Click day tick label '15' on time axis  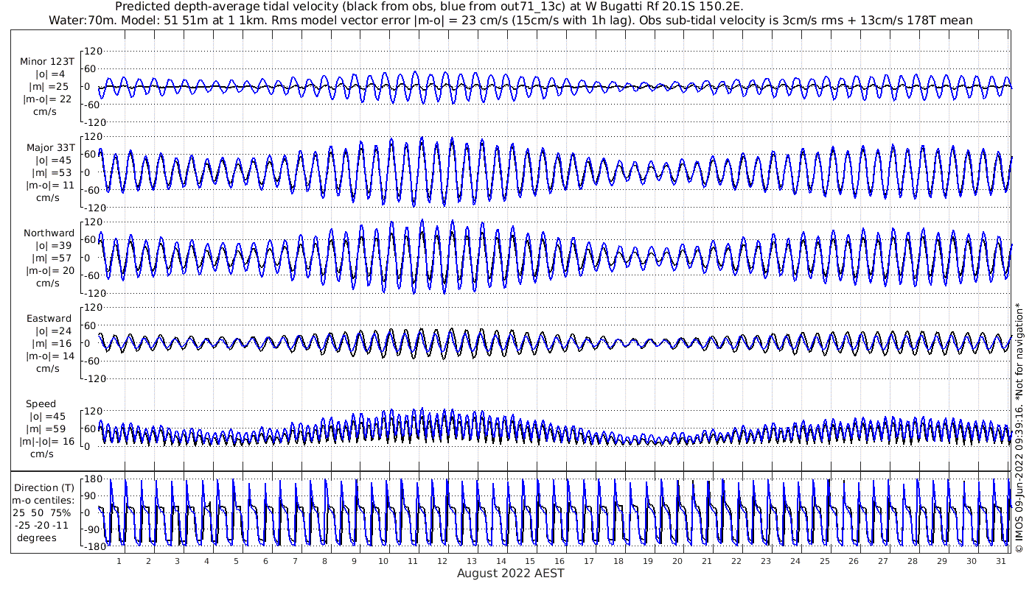point(530,560)
